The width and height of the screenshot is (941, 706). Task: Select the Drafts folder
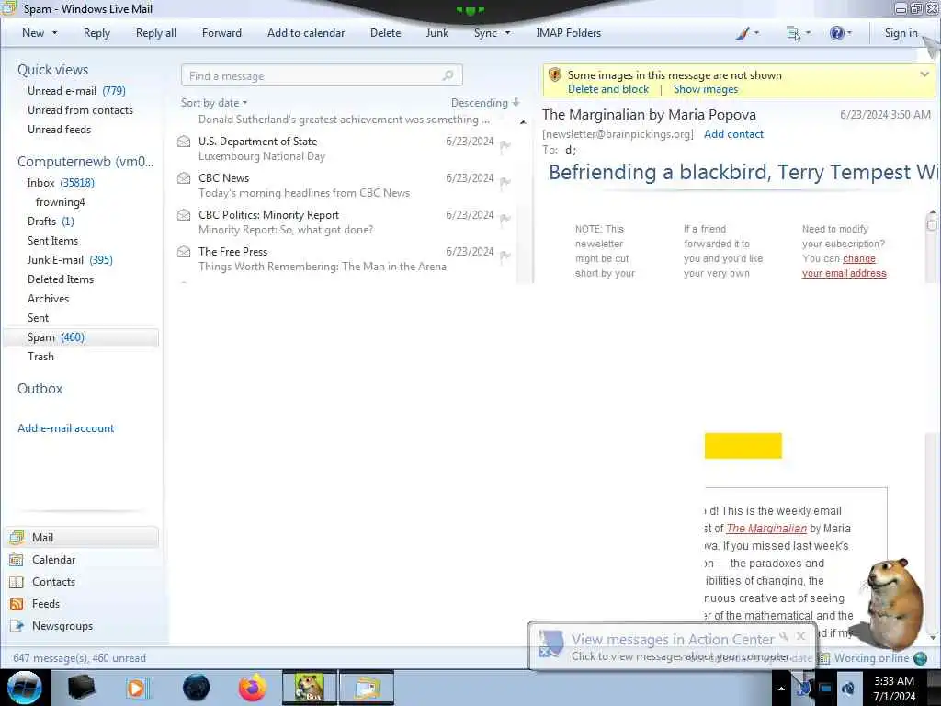tap(51, 222)
